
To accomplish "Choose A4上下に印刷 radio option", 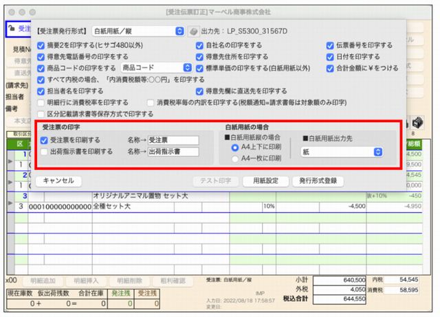I will tap(235, 147).
